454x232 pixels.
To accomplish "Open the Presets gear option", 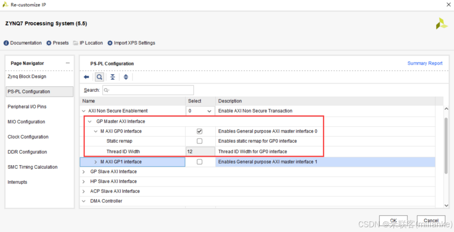I will tap(57, 43).
